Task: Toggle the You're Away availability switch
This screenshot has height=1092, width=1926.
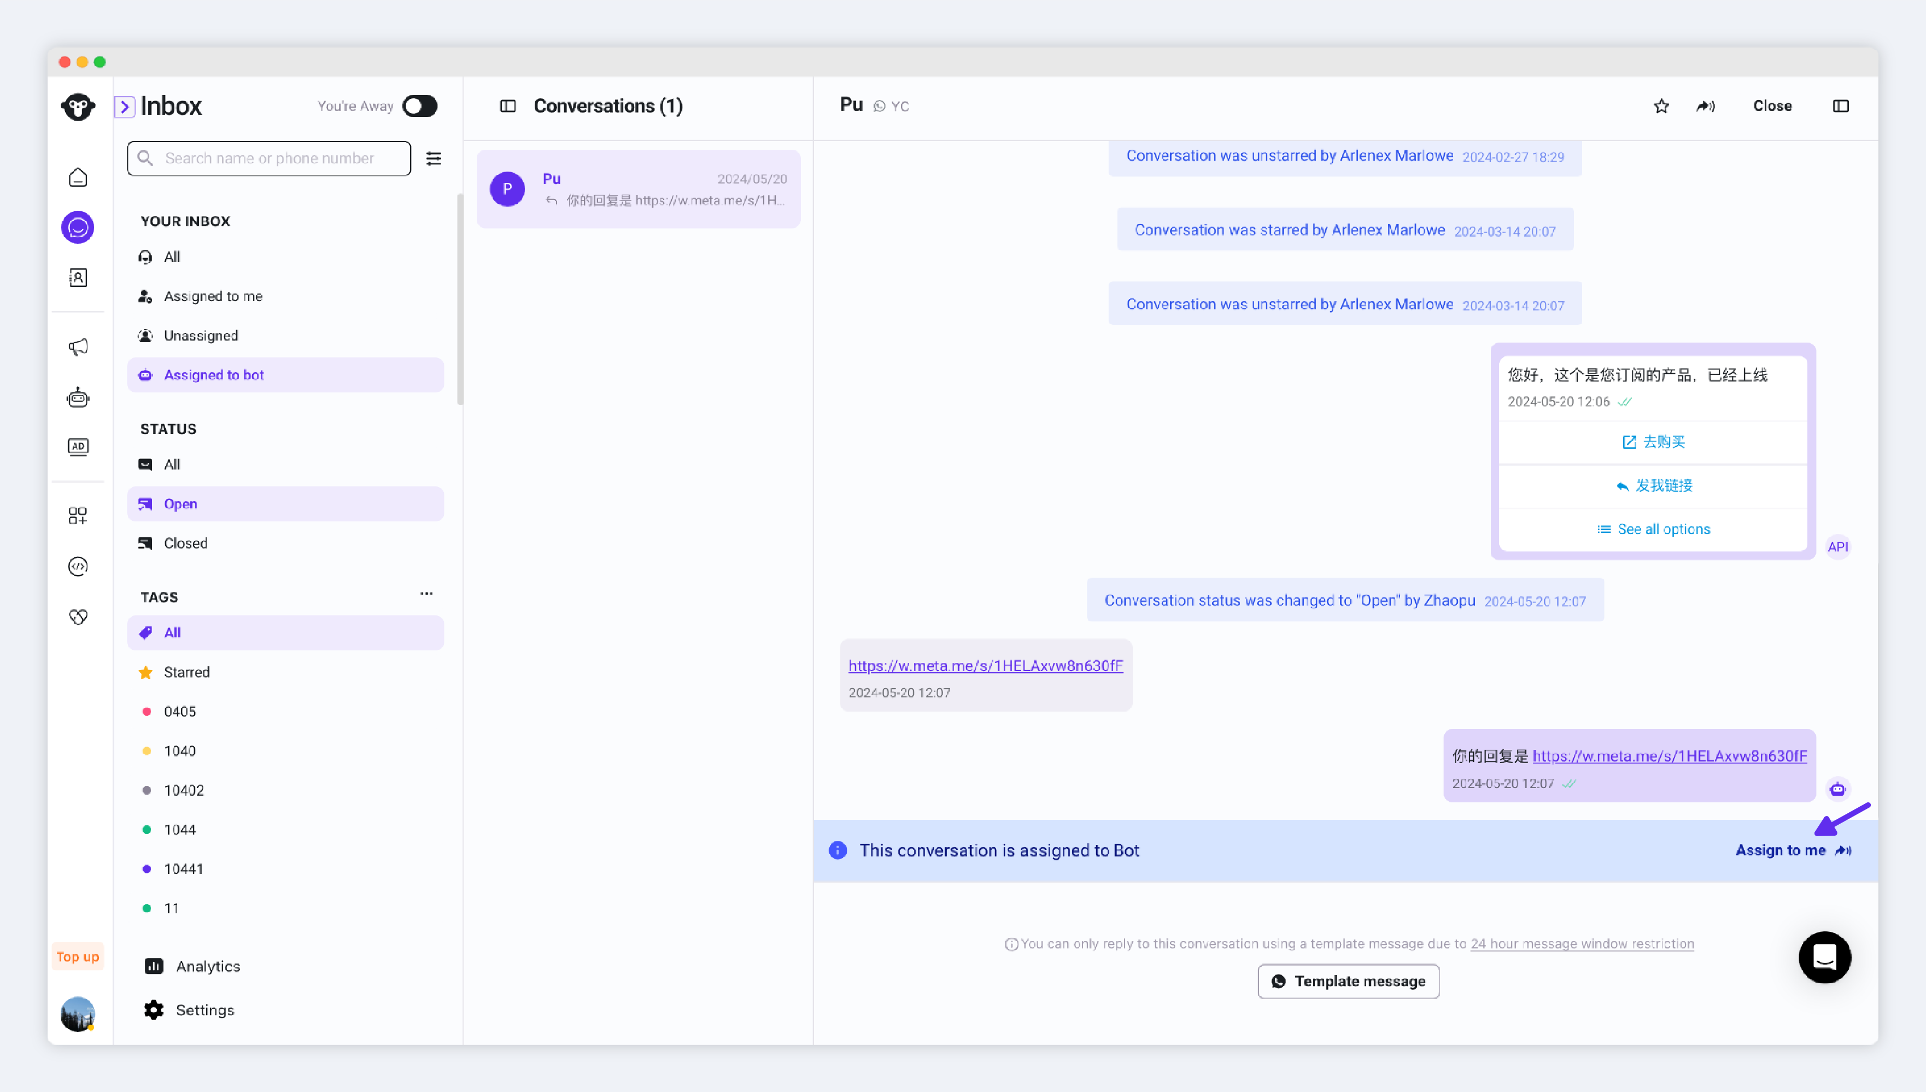Action: (x=419, y=105)
